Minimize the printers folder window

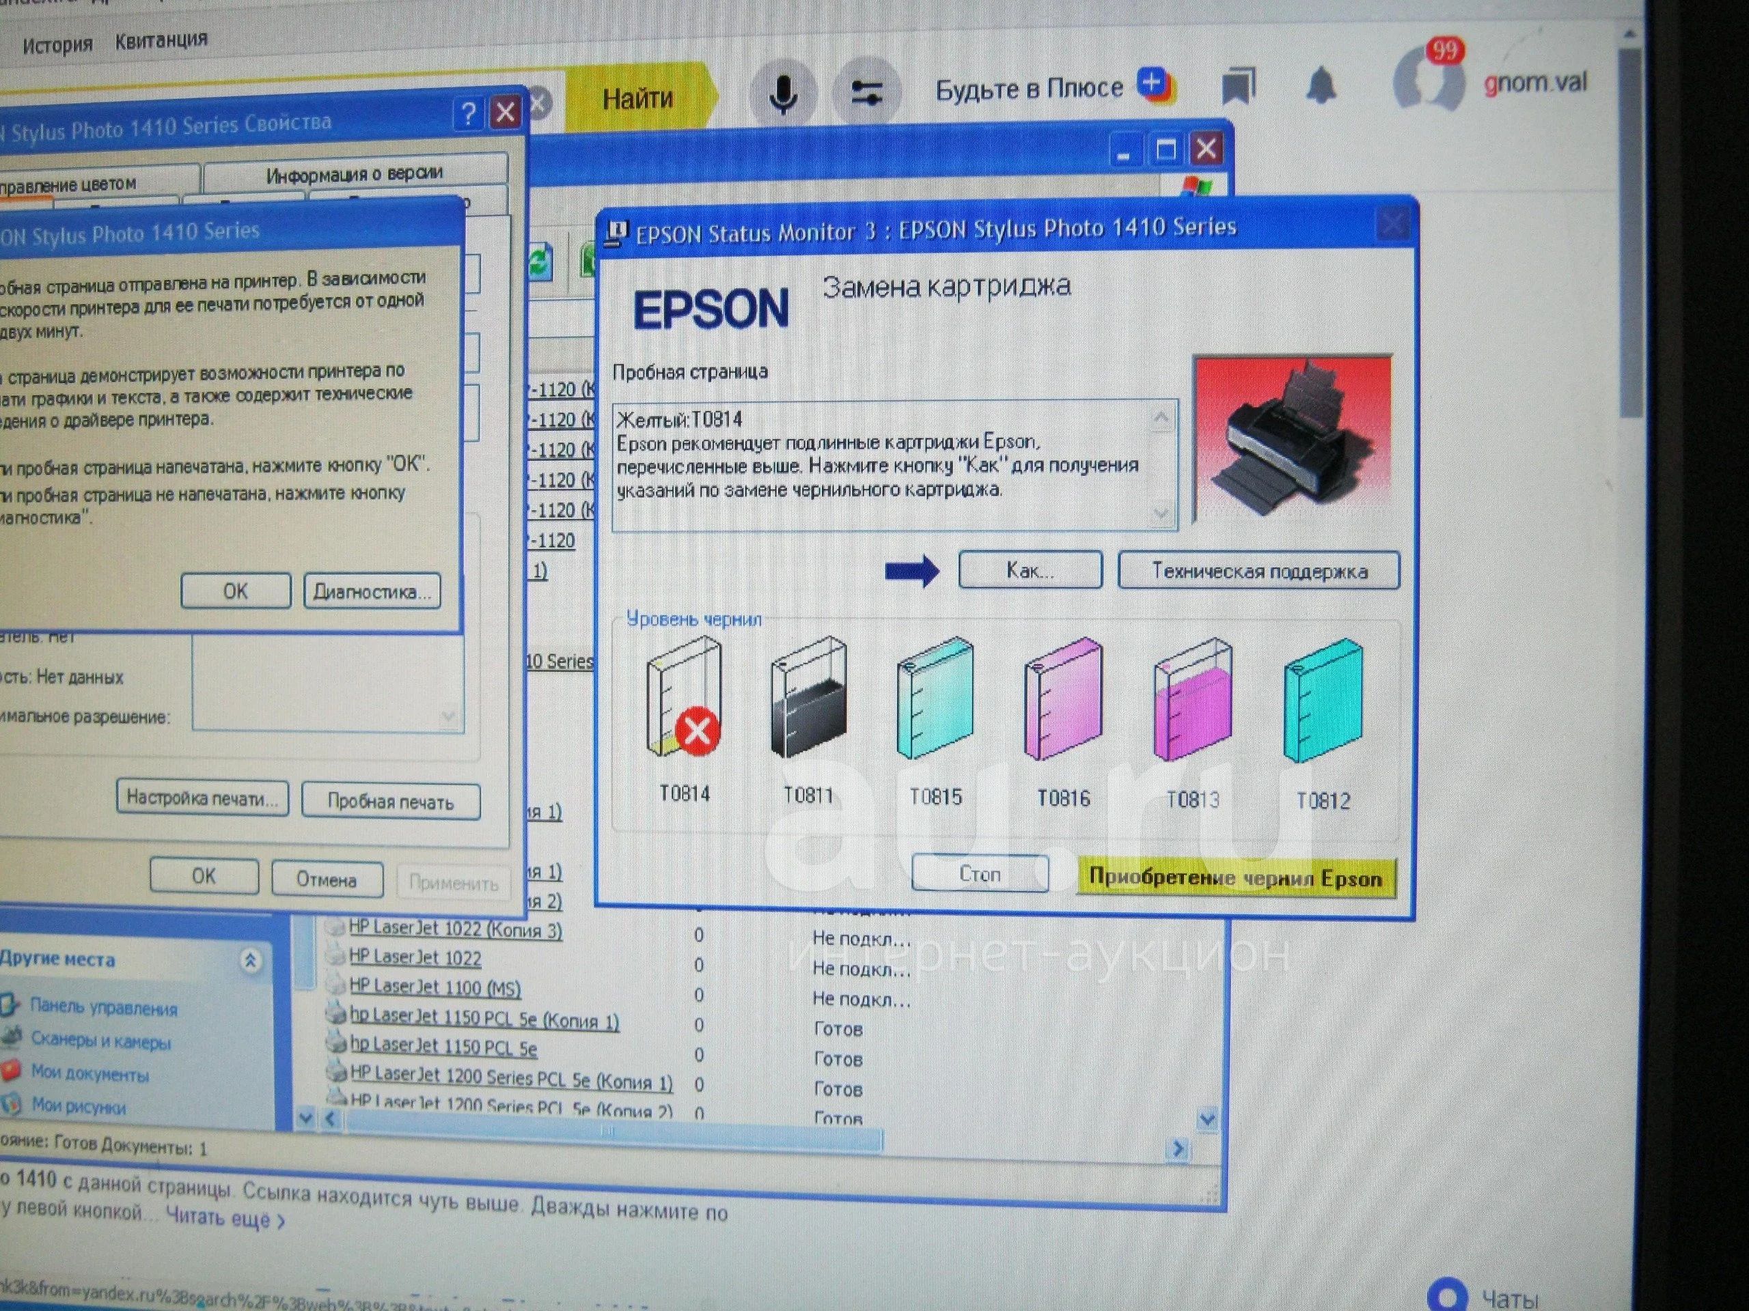1124,150
